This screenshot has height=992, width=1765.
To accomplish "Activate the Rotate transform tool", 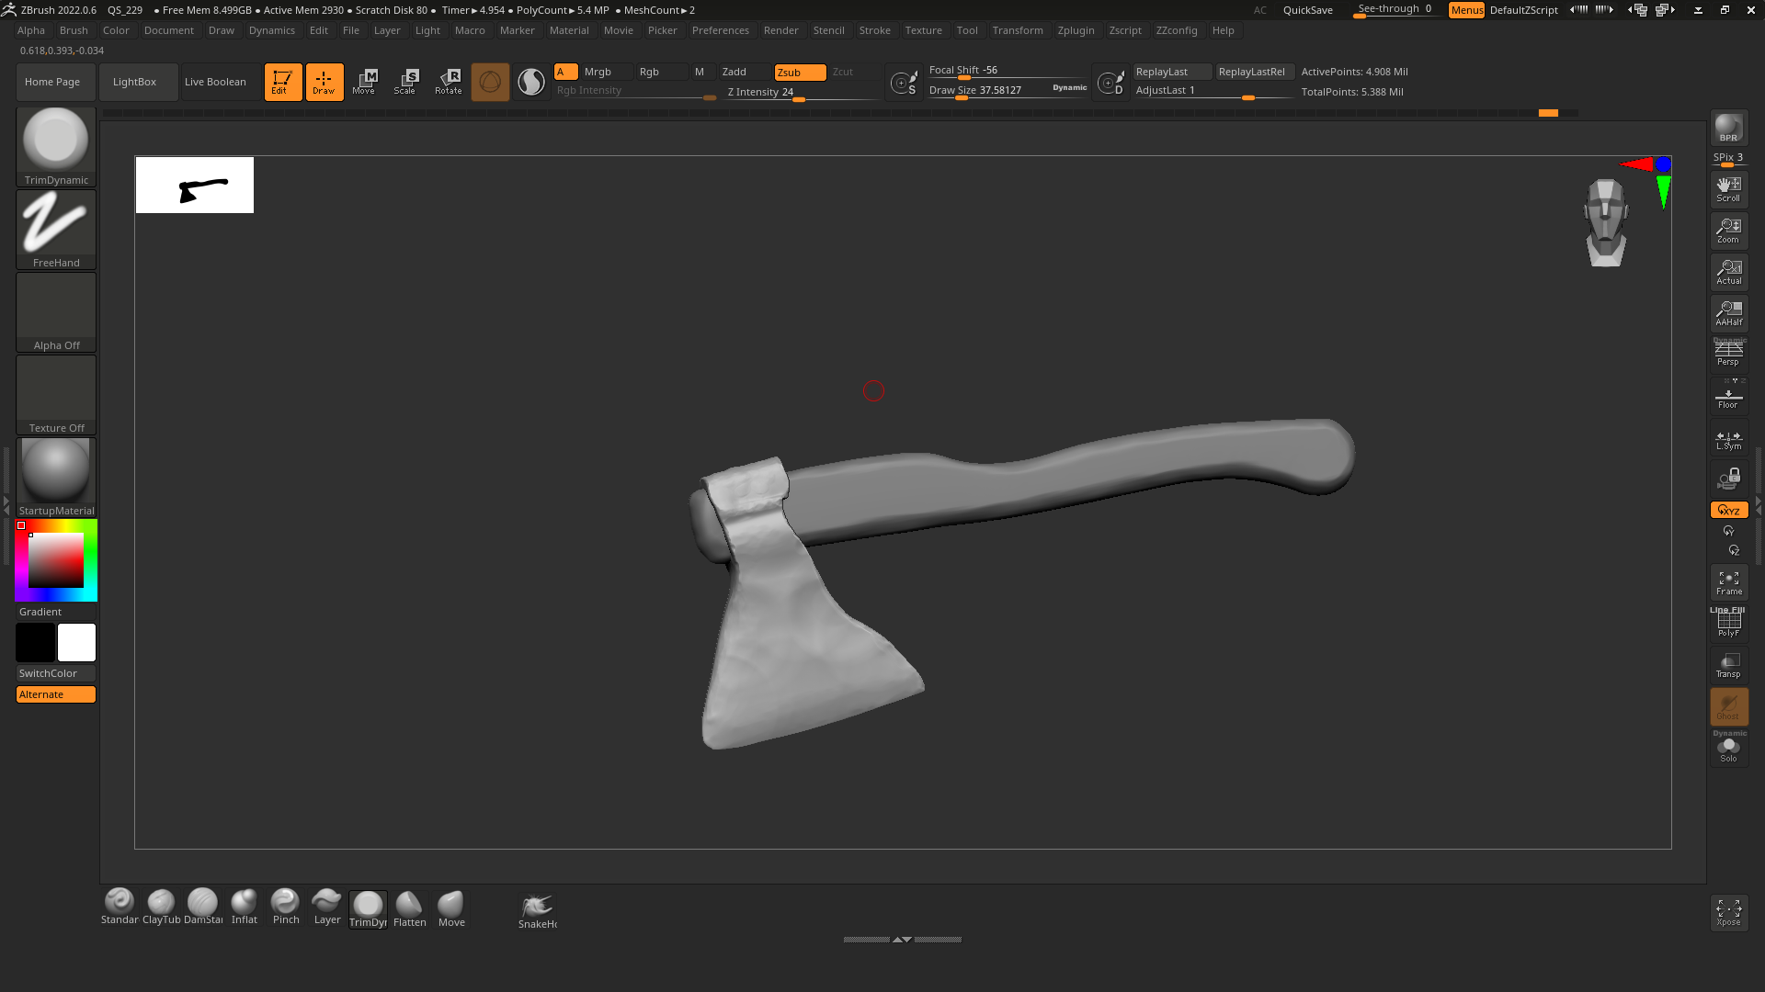I will tap(449, 82).
